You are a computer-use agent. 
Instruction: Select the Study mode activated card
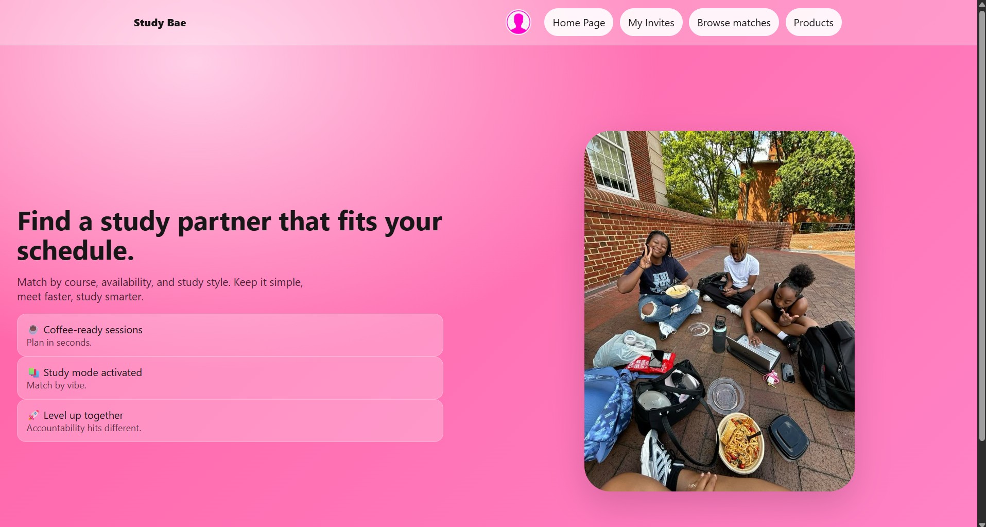coord(230,378)
